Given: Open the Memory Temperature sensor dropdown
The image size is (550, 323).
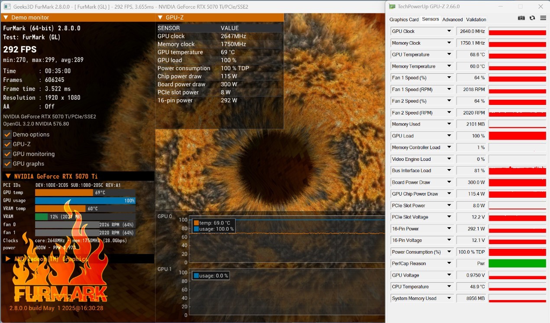Looking at the screenshot, I should [x=449, y=66].
